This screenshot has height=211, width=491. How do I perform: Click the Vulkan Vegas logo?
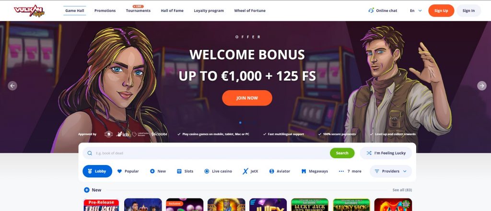(x=29, y=11)
